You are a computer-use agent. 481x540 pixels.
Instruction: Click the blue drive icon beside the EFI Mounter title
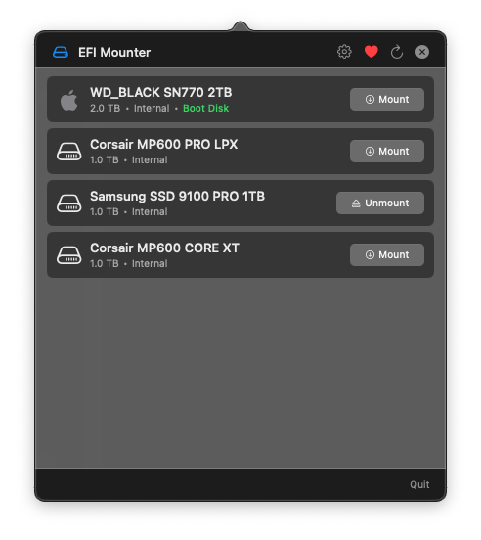click(61, 53)
